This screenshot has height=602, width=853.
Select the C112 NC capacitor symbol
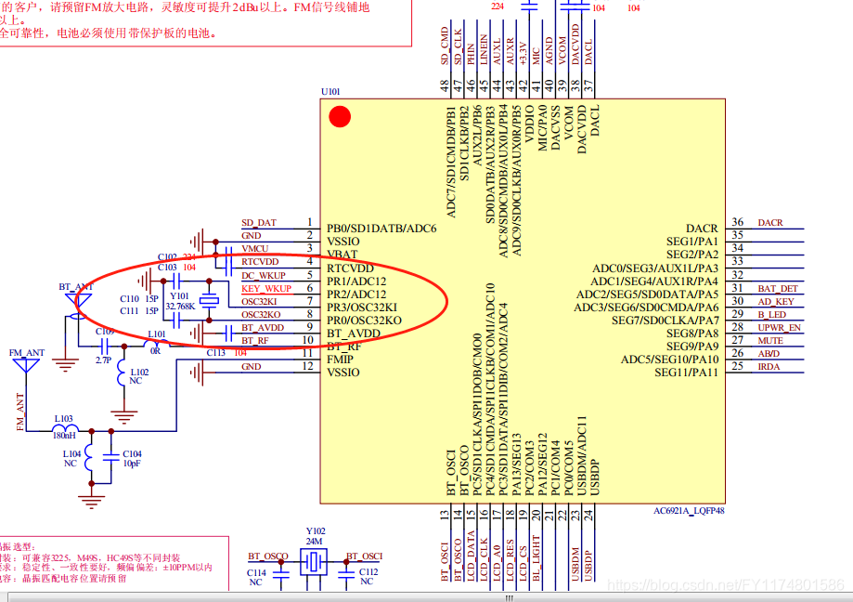pyautogui.click(x=346, y=574)
